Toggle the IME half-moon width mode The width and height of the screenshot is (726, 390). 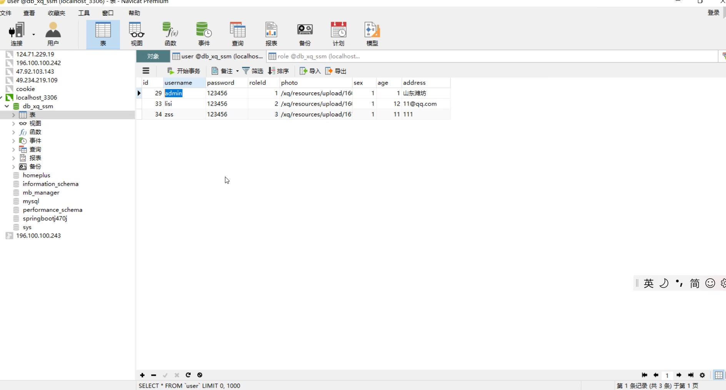click(664, 283)
